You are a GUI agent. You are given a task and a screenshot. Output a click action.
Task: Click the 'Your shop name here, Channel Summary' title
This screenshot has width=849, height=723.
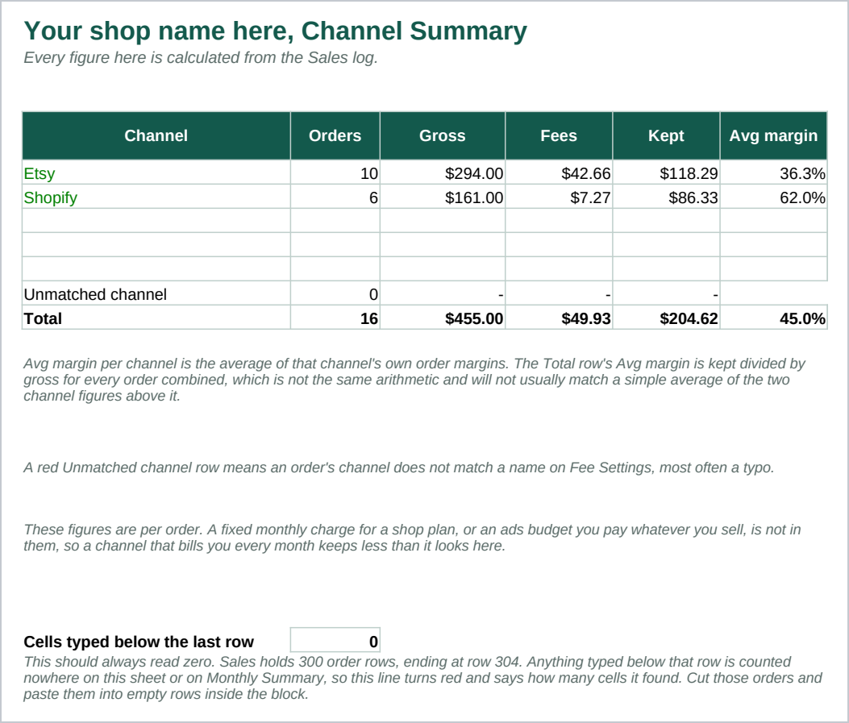pyautogui.click(x=275, y=31)
